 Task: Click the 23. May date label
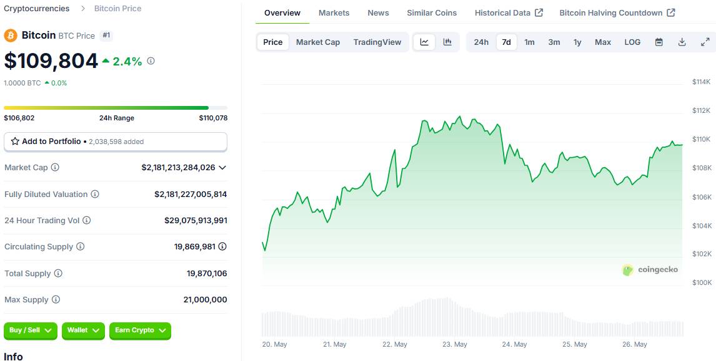click(454, 345)
